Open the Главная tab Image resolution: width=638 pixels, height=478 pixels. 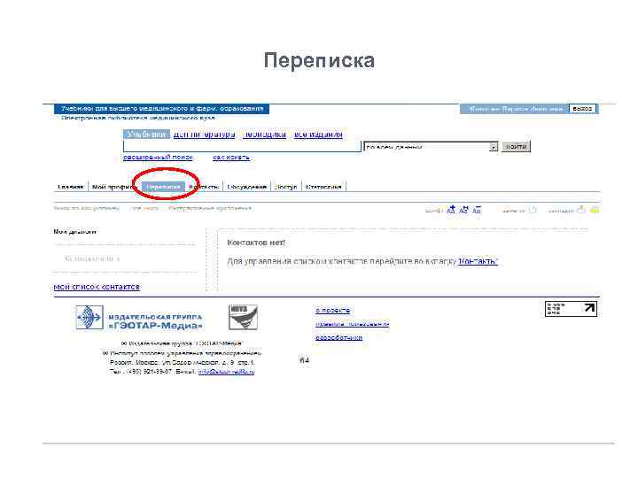pos(70,187)
